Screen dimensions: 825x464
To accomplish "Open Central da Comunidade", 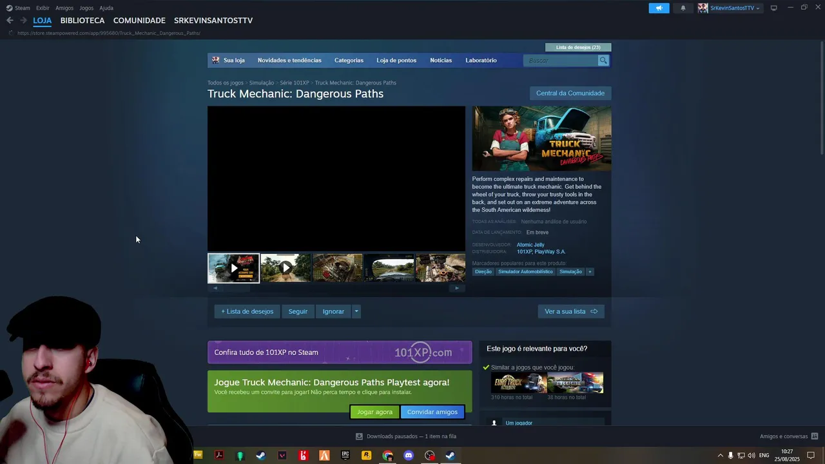I will coord(570,93).
